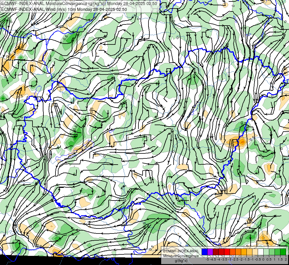Click the -4.5 tick label on color scale
Screen dimensions: 289x265
tap(213, 259)
